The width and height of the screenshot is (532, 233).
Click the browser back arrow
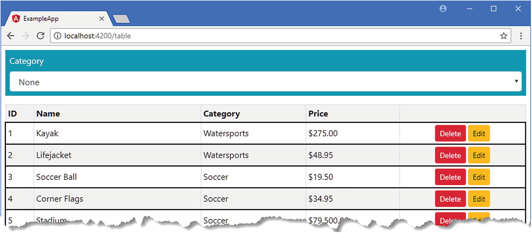click(11, 36)
